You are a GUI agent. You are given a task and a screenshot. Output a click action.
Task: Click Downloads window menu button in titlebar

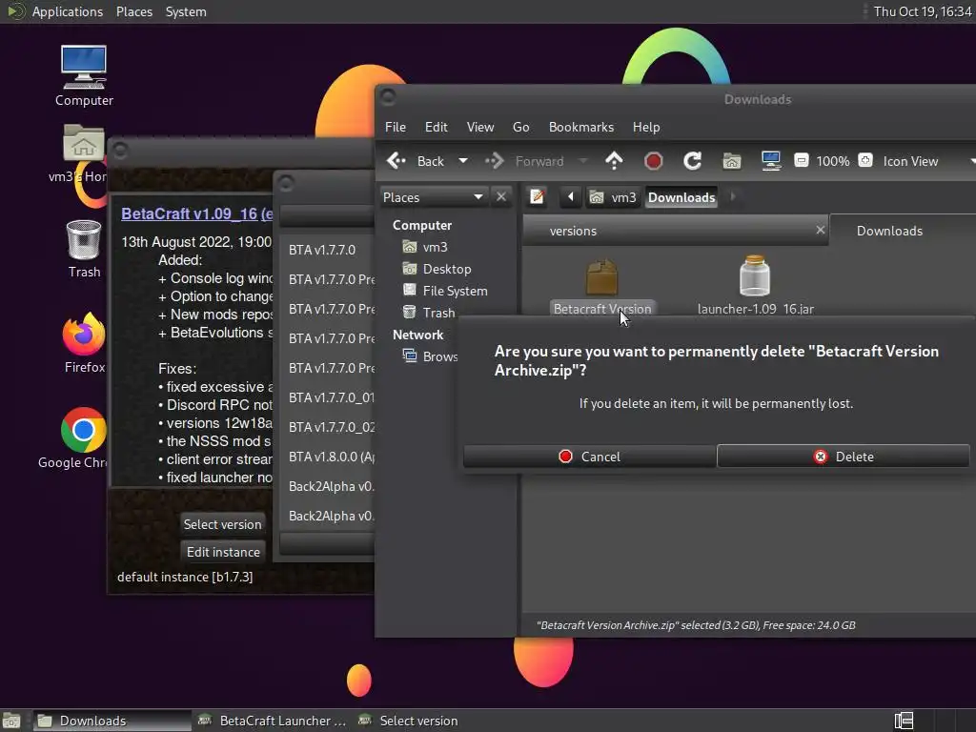pos(388,97)
